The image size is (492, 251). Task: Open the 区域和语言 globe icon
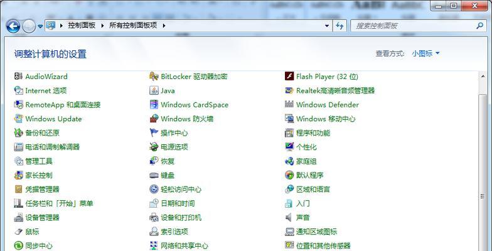coord(289,190)
